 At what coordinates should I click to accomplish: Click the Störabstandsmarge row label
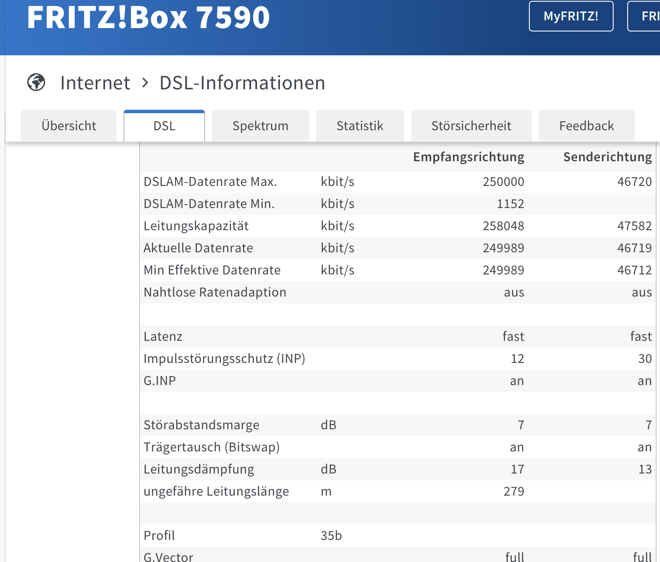point(201,425)
